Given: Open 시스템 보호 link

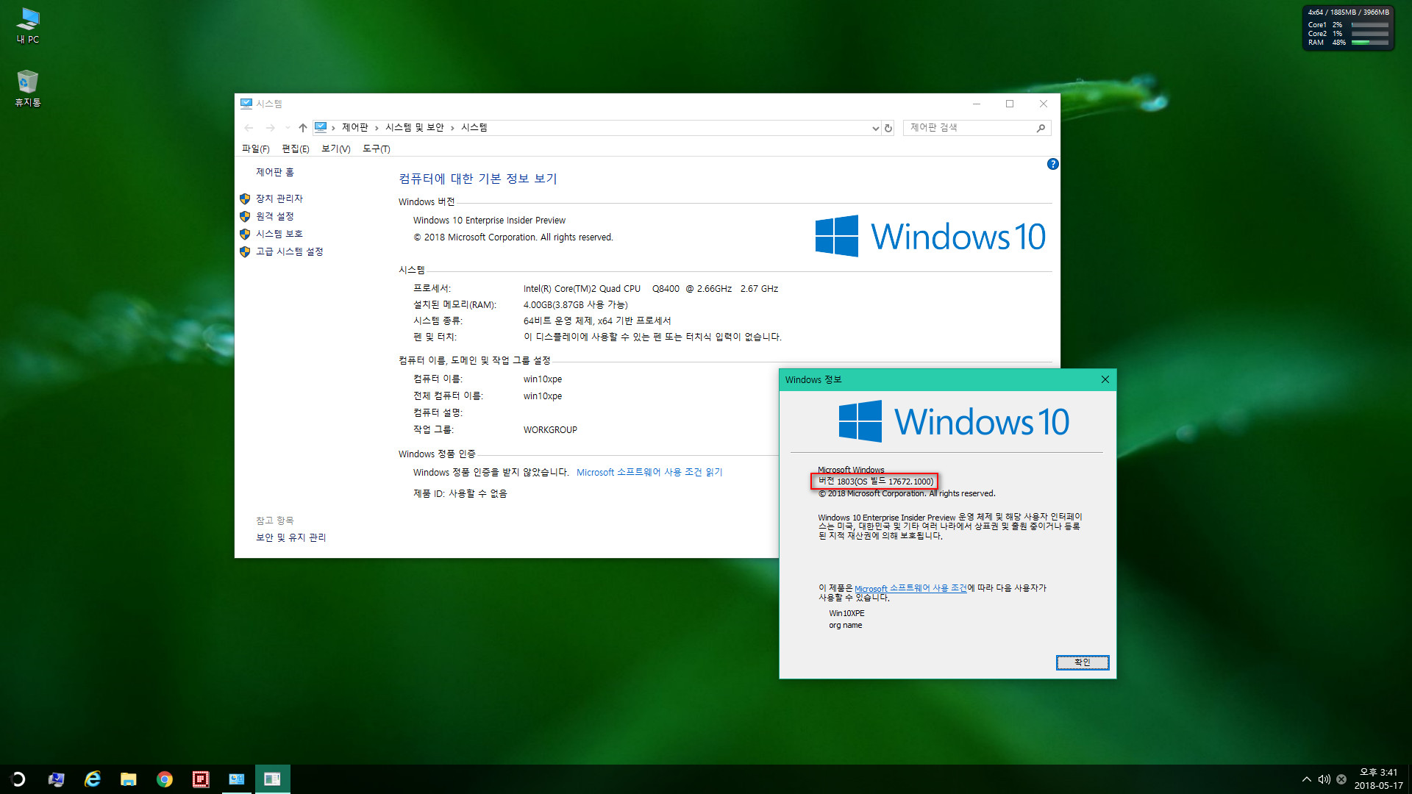Looking at the screenshot, I should pyautogui.click(x=279, y=234).
